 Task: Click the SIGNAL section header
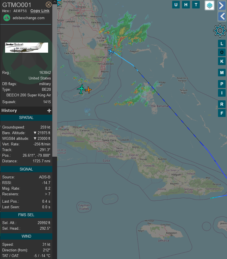[26, 169]
